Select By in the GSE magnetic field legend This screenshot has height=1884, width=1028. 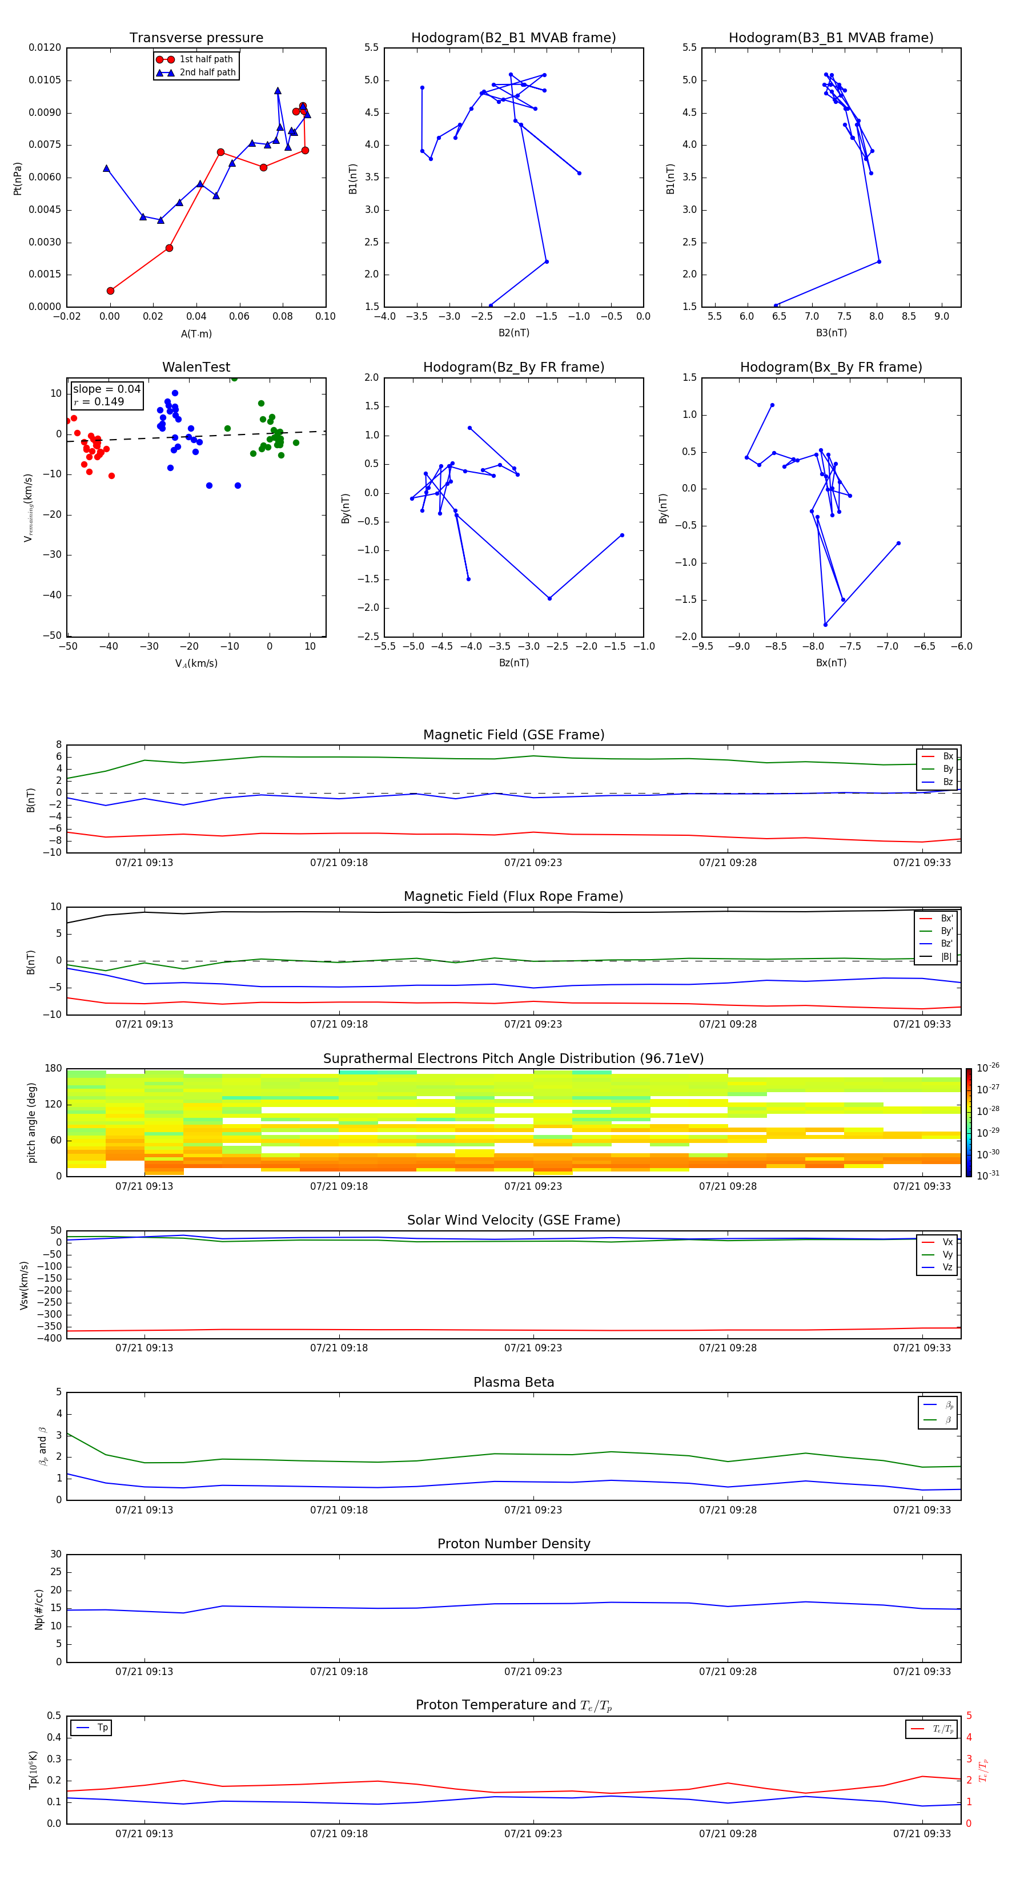point(938,770)
